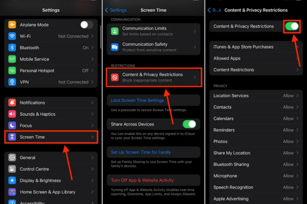The height and width of the screenshot is (204, 307).
Task: Tap the Airplane Mode orange icon
Action: [12, 25]
